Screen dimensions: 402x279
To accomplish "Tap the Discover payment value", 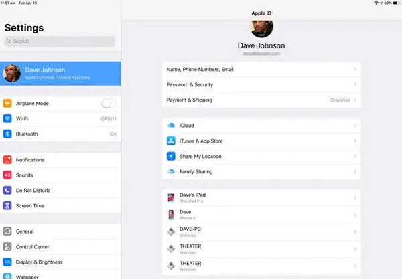I will (340, 100).
